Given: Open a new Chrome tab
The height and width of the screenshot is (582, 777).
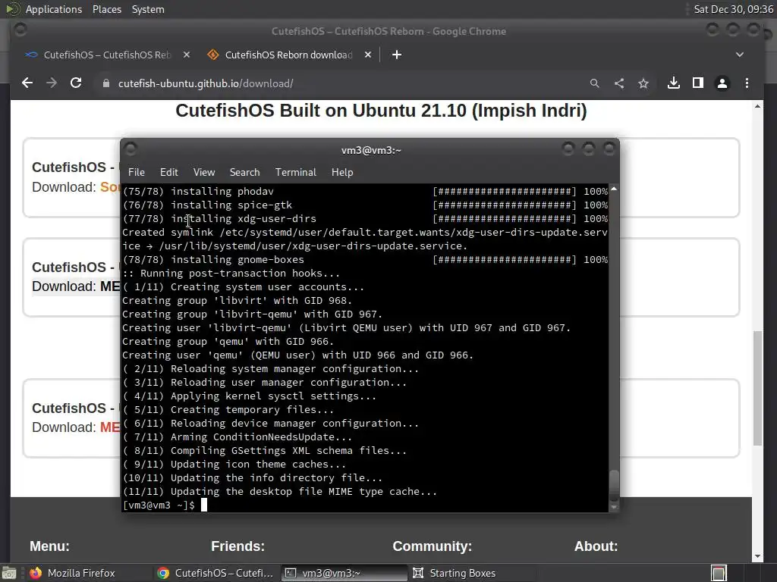Looking at the screenshot, I should pos(397,55).
